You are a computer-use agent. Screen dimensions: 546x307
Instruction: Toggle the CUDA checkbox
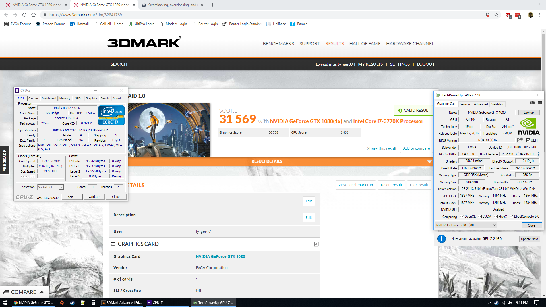(480, 217)
